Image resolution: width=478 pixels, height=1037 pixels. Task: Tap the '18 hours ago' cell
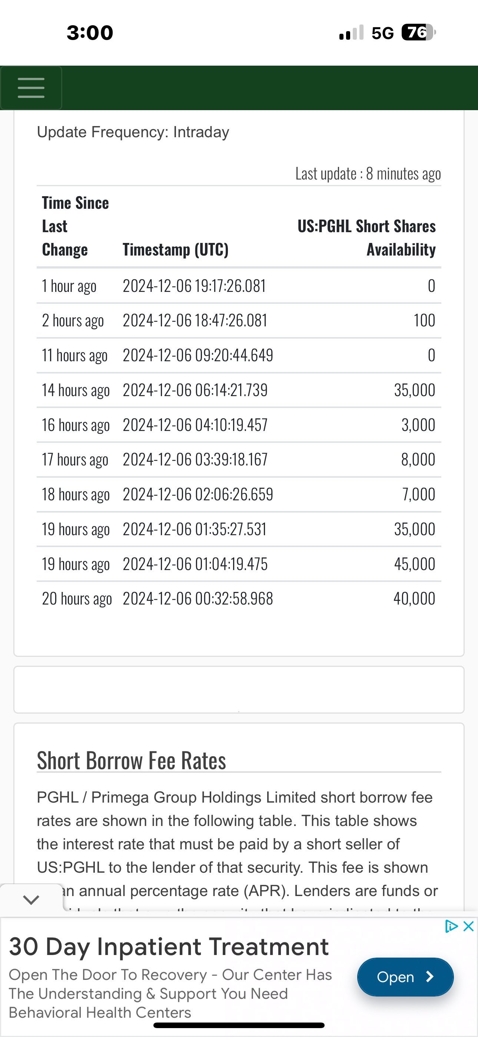point(76,495)
